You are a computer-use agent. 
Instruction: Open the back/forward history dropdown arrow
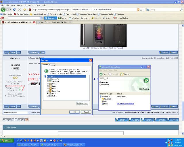tap(10, 9)
